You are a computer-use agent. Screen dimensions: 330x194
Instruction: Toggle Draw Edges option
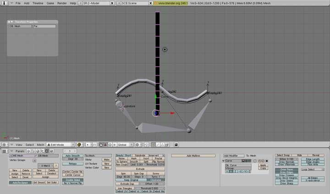[286, 172]
